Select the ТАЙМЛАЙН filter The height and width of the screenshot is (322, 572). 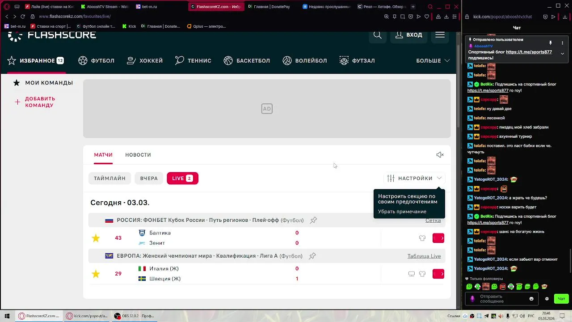109,178
